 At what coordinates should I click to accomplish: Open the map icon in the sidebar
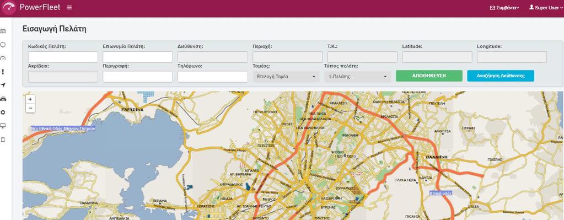click(3, 31)
